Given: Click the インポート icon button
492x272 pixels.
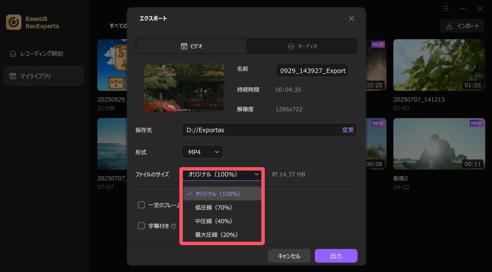Looking at the screenshot, I should point(449,26).
